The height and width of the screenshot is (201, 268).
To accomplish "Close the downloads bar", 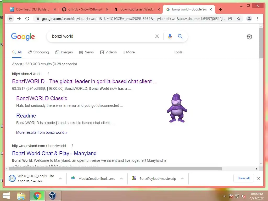I will (259, 178).
